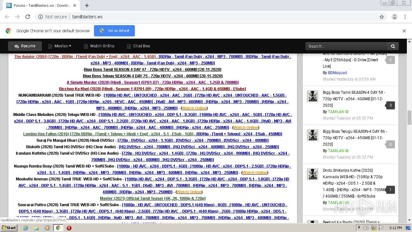Open BGMsquad author profile
This screenshot has height=232, width=412.
click(337, 73)
